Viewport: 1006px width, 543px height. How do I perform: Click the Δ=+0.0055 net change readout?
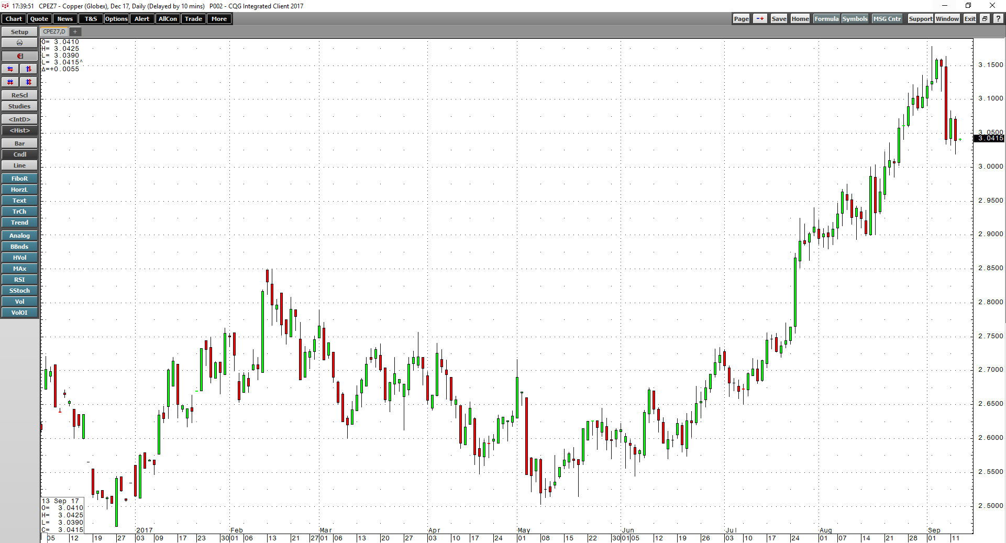60,69
